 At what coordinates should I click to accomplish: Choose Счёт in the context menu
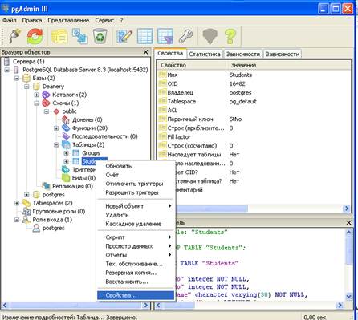pos(136,175)
